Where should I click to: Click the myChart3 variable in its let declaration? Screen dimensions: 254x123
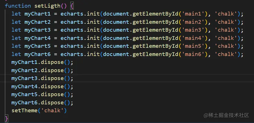[x=37, y=30]
